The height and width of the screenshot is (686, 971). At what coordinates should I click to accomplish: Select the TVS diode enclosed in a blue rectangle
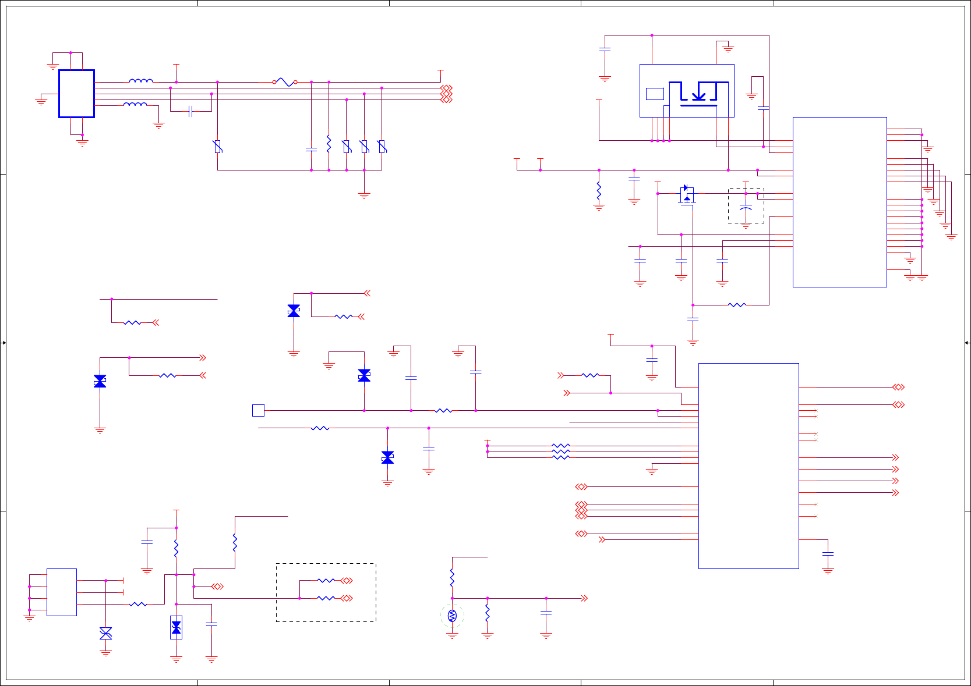click(x=176, y=627)
